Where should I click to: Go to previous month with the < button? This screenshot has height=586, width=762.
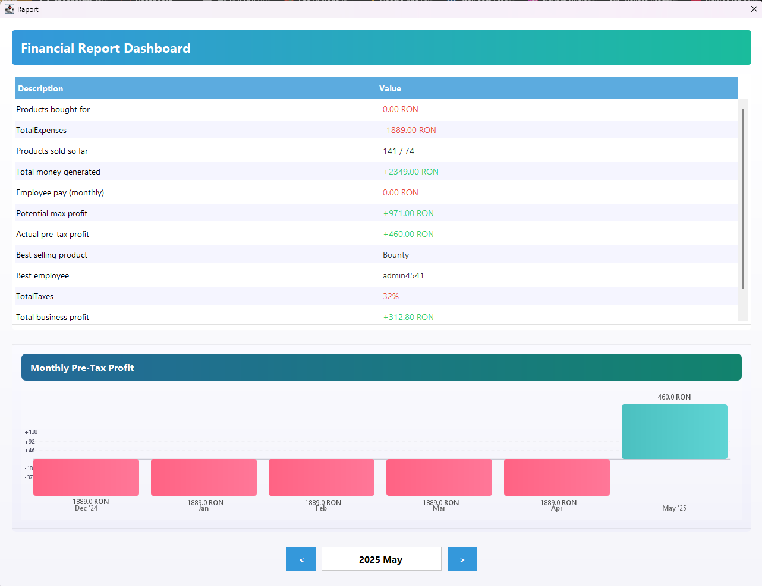point(301,559)
